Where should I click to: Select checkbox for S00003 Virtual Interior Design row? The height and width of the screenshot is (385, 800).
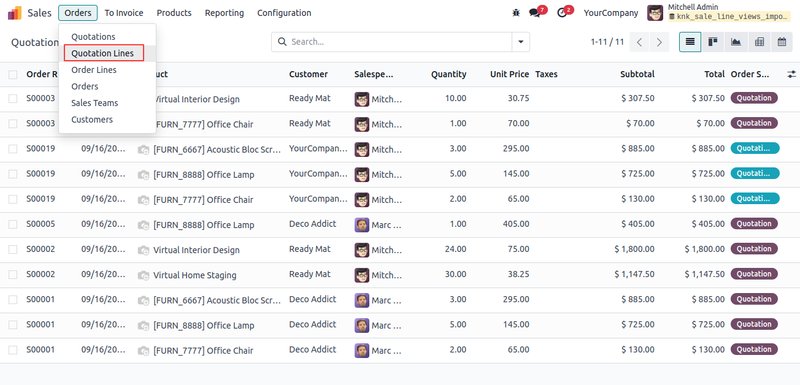click(x=13, y=99)
